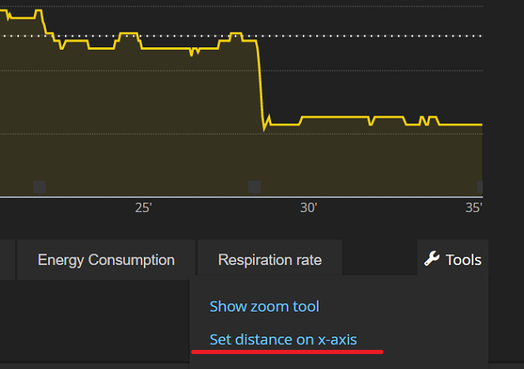Switch to the Energy Consumption tab
The image size is (524, 369).
(106, 260)
